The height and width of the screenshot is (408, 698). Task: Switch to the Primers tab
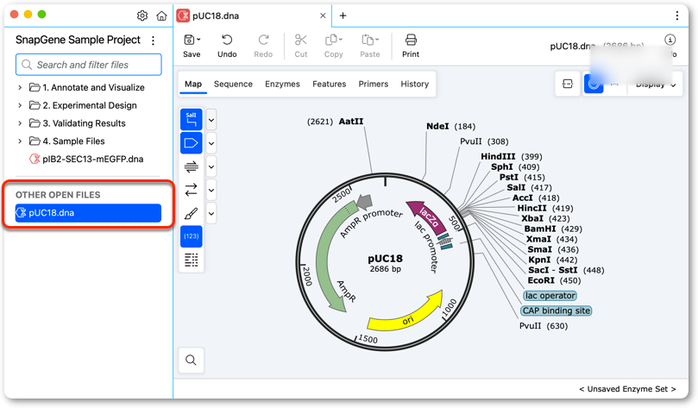pyautogui.click(x=373, y=84)
